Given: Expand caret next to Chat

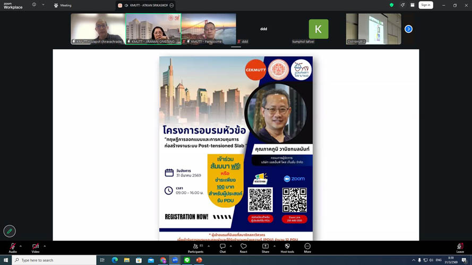Looking at the screenshot, I should click(x=231, y=246).
